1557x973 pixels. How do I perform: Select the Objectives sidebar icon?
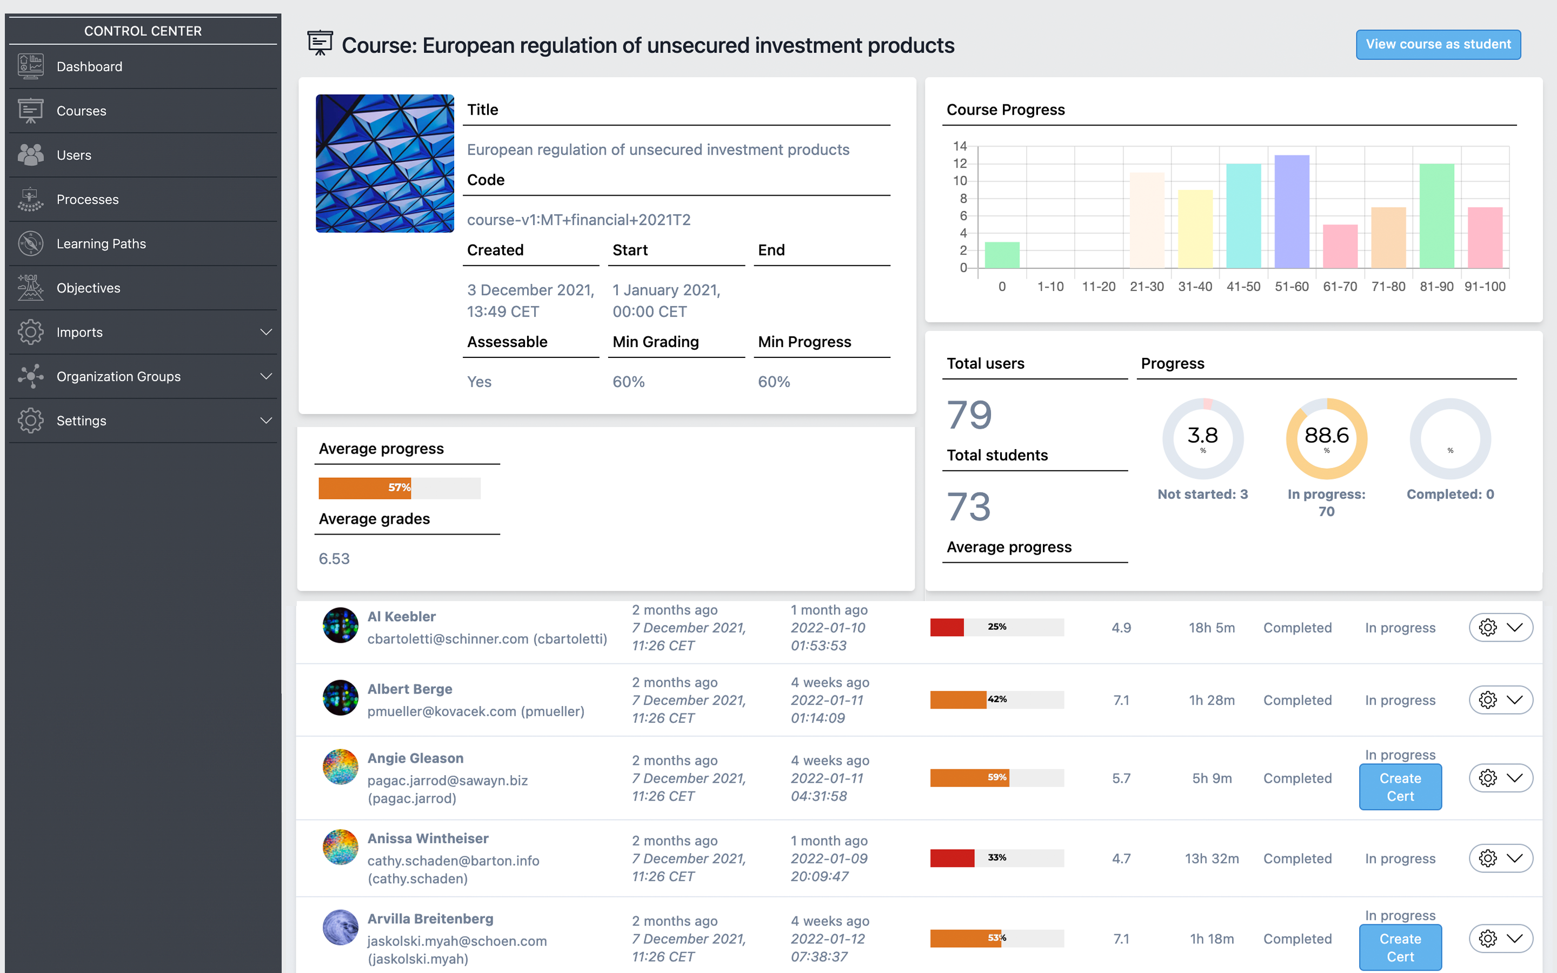coord(30,288)
